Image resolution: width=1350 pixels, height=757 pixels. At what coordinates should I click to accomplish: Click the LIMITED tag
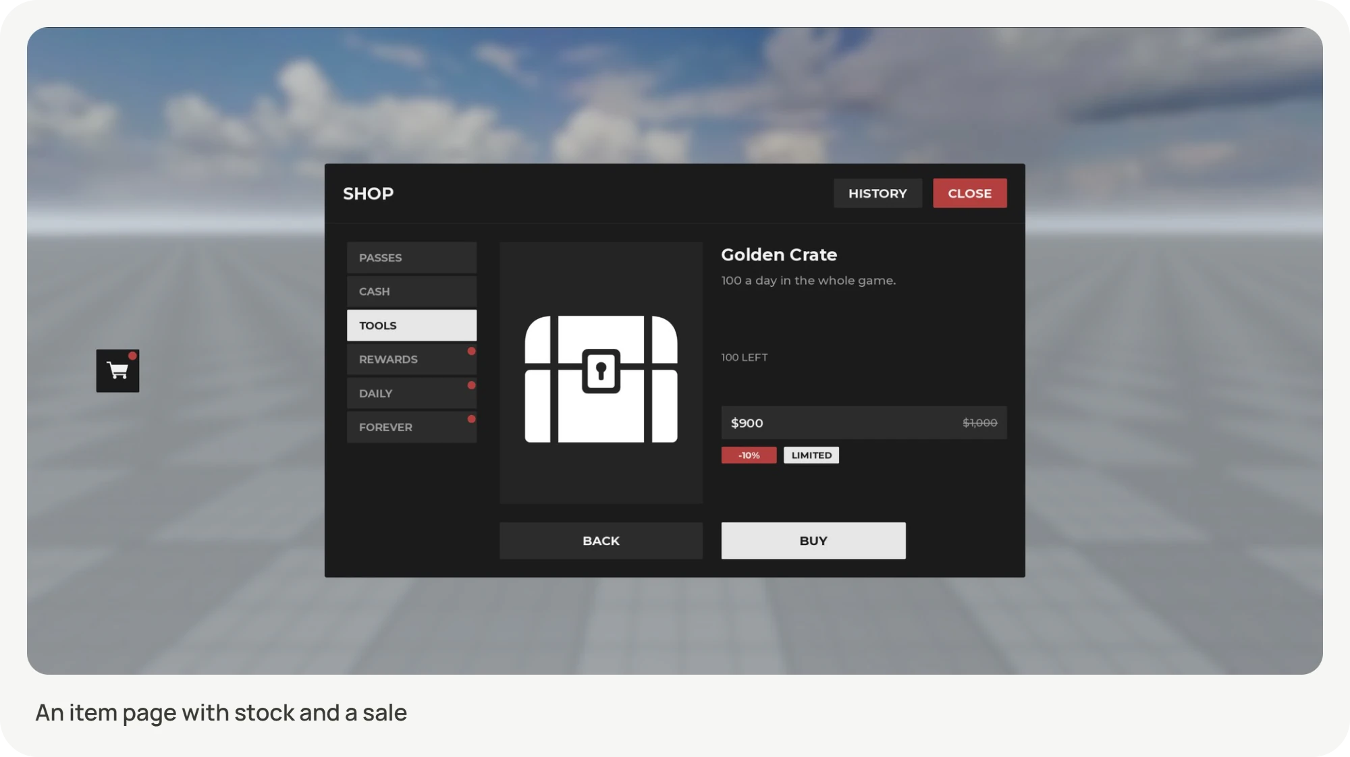(x=811, y=455)
